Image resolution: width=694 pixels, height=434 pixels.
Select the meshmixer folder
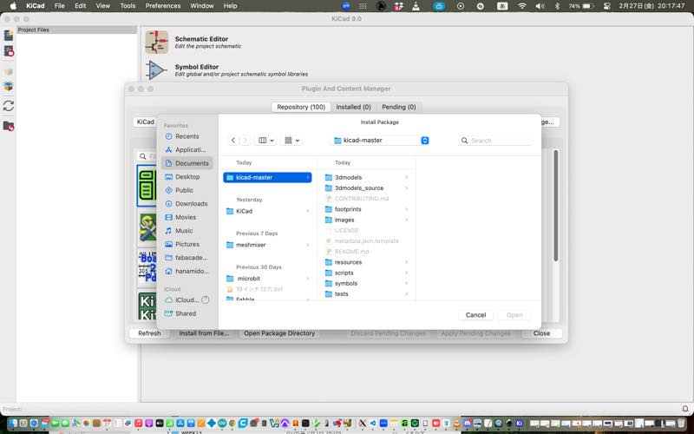coord(267,245)
